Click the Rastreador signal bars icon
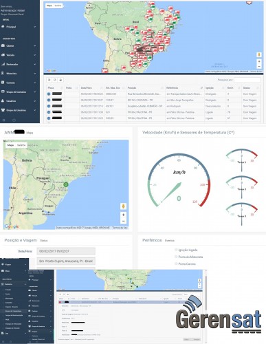This screenshot has width=266, height=344. [x=3, y=64]
